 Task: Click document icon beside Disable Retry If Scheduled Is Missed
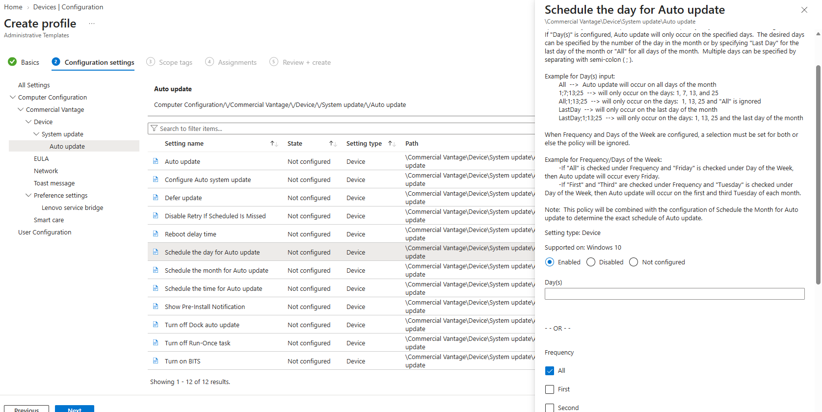tap(156, 216)
